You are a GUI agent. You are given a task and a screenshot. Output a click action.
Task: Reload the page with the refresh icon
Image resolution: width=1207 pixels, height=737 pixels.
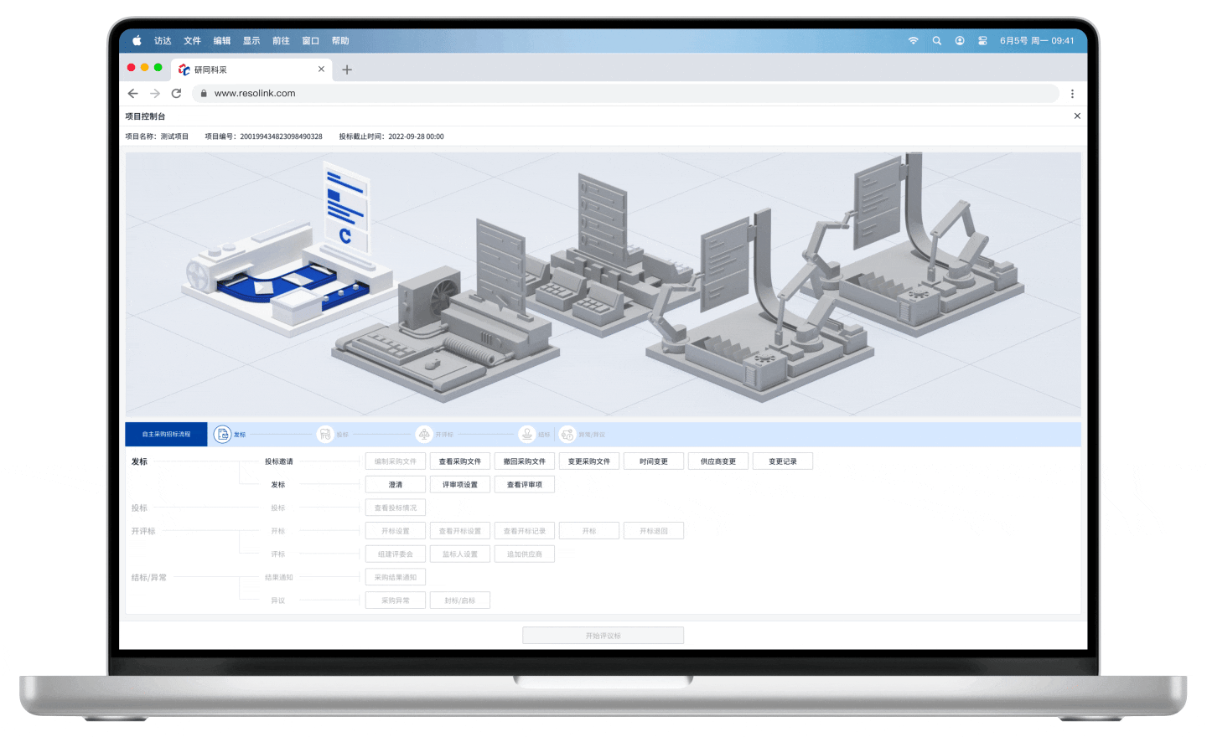click(x=176, y=94)
